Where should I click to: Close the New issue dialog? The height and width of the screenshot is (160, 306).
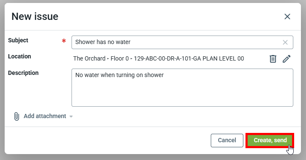[x=287, y=17]
